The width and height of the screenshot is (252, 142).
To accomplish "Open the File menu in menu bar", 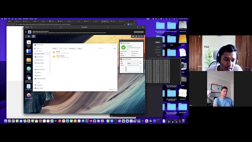I will 9,19.
